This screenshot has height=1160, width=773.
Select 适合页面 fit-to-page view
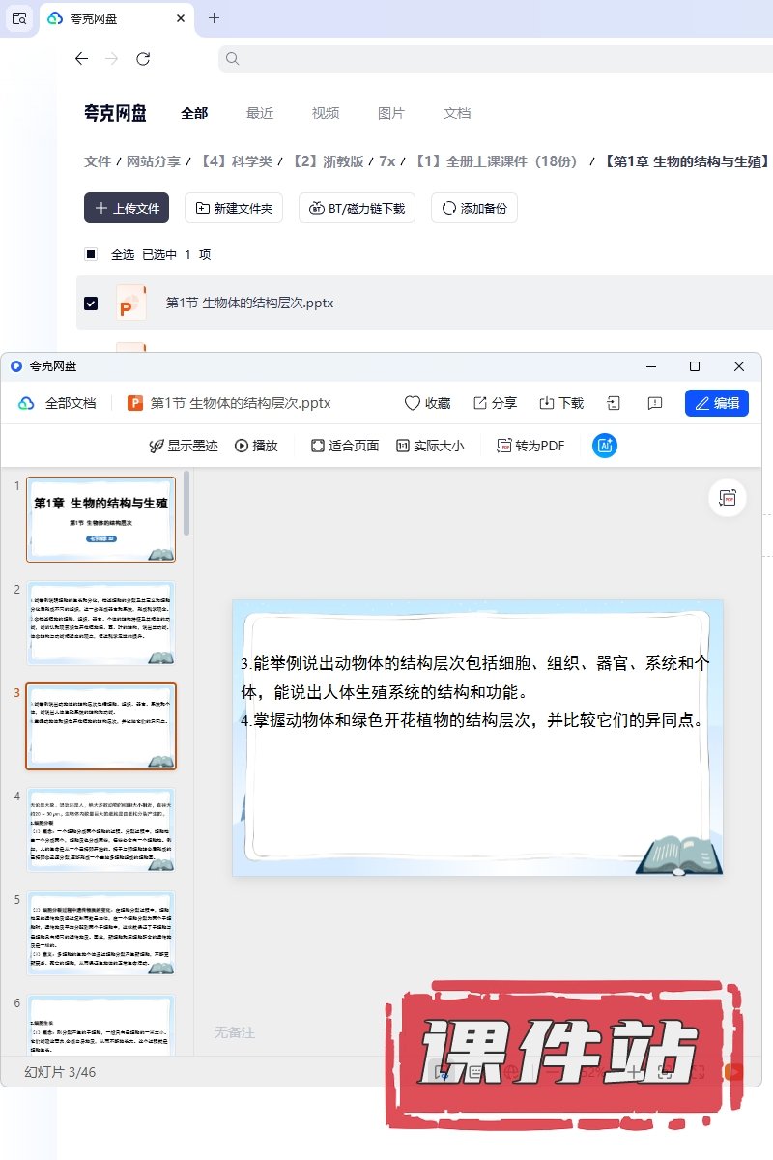(x=345, y=446)
